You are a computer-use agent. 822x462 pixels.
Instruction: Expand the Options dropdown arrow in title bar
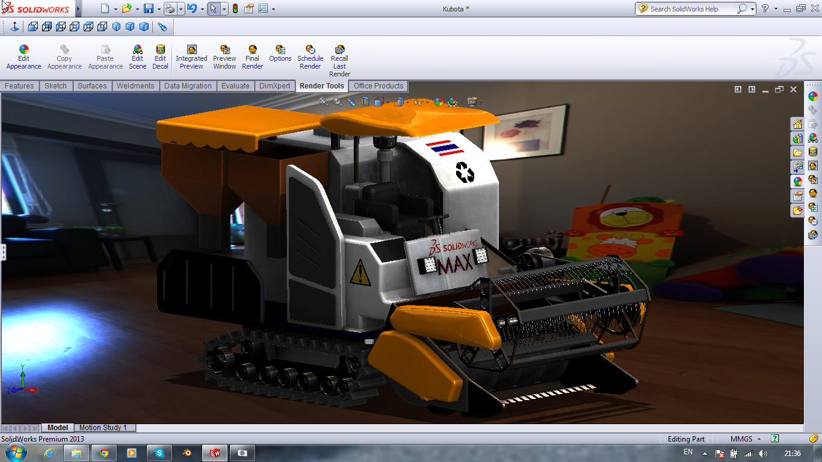pos(273,9)
